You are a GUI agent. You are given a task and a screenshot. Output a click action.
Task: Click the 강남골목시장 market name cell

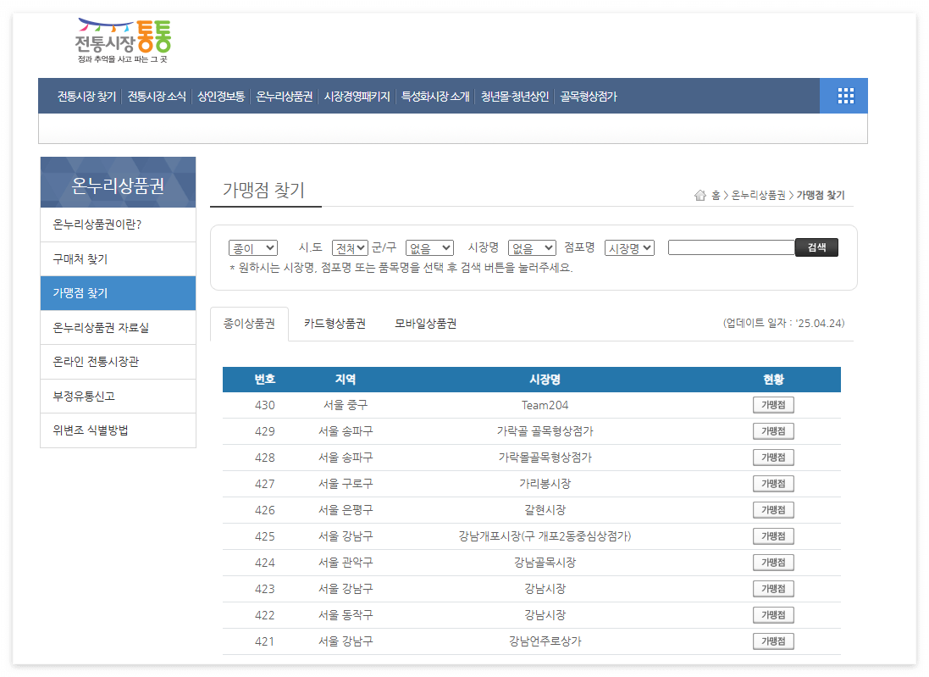tap(545, 562)
